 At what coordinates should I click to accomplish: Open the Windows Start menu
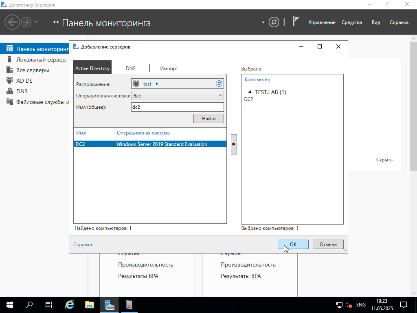tap(10, 305)
